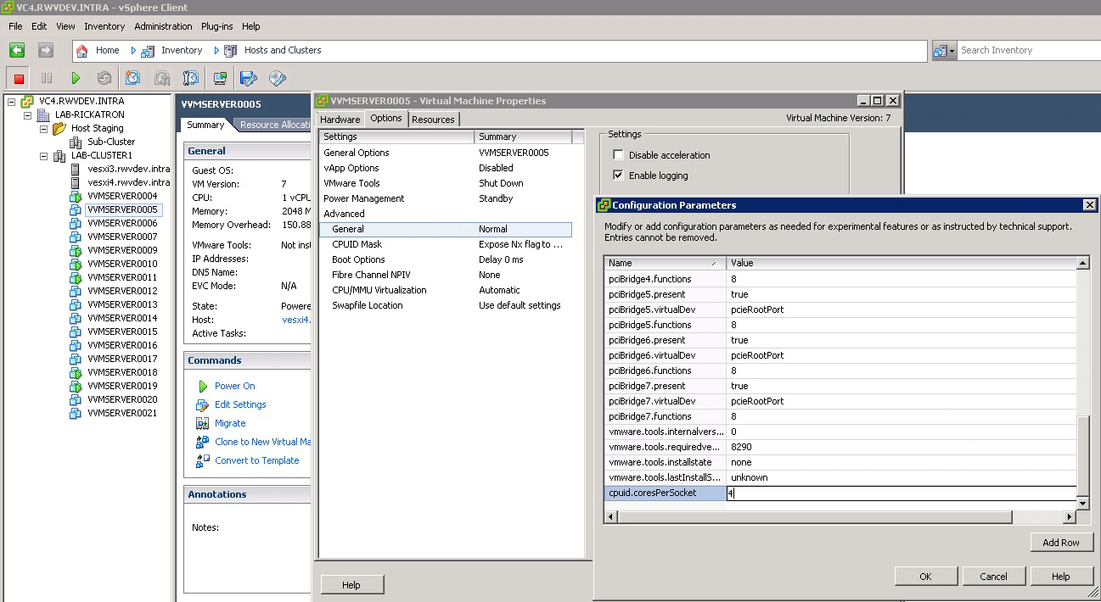Cancel the Configuration Parameters dialog
The image size is (1101, 602).
click(x=993, y=577)
